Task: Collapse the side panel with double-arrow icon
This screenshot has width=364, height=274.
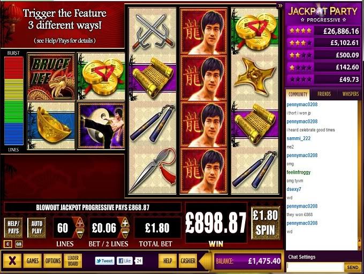Action: 280,5
